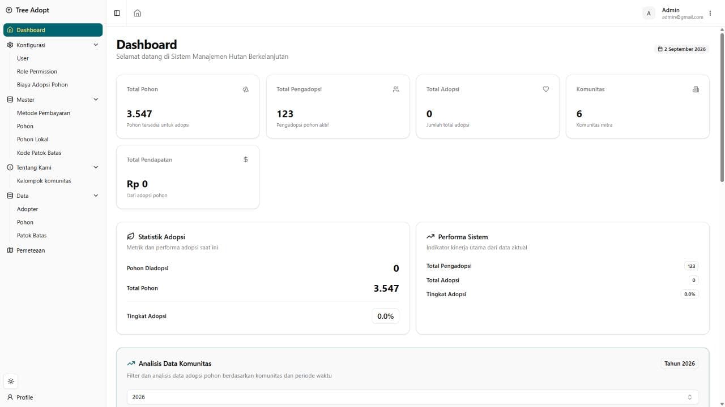Click the 2 September 2026 date badge
Image resolution: width=725 pixels, height=407 pixels.
point(681,49)
